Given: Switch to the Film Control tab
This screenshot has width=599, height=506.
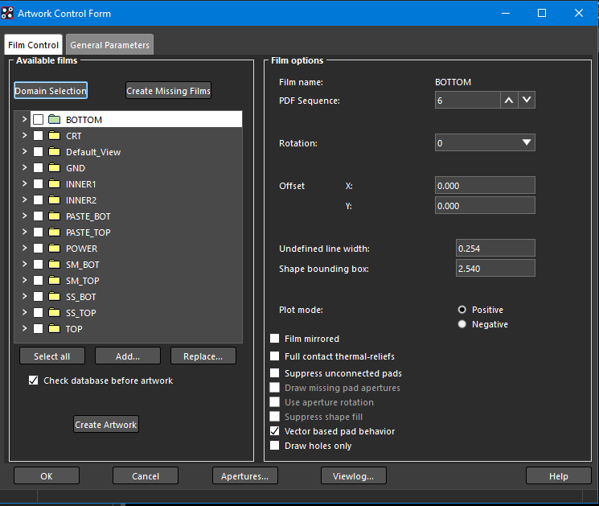Looking at the screenshot, I should pyautogui.click(x=33, y=45).
